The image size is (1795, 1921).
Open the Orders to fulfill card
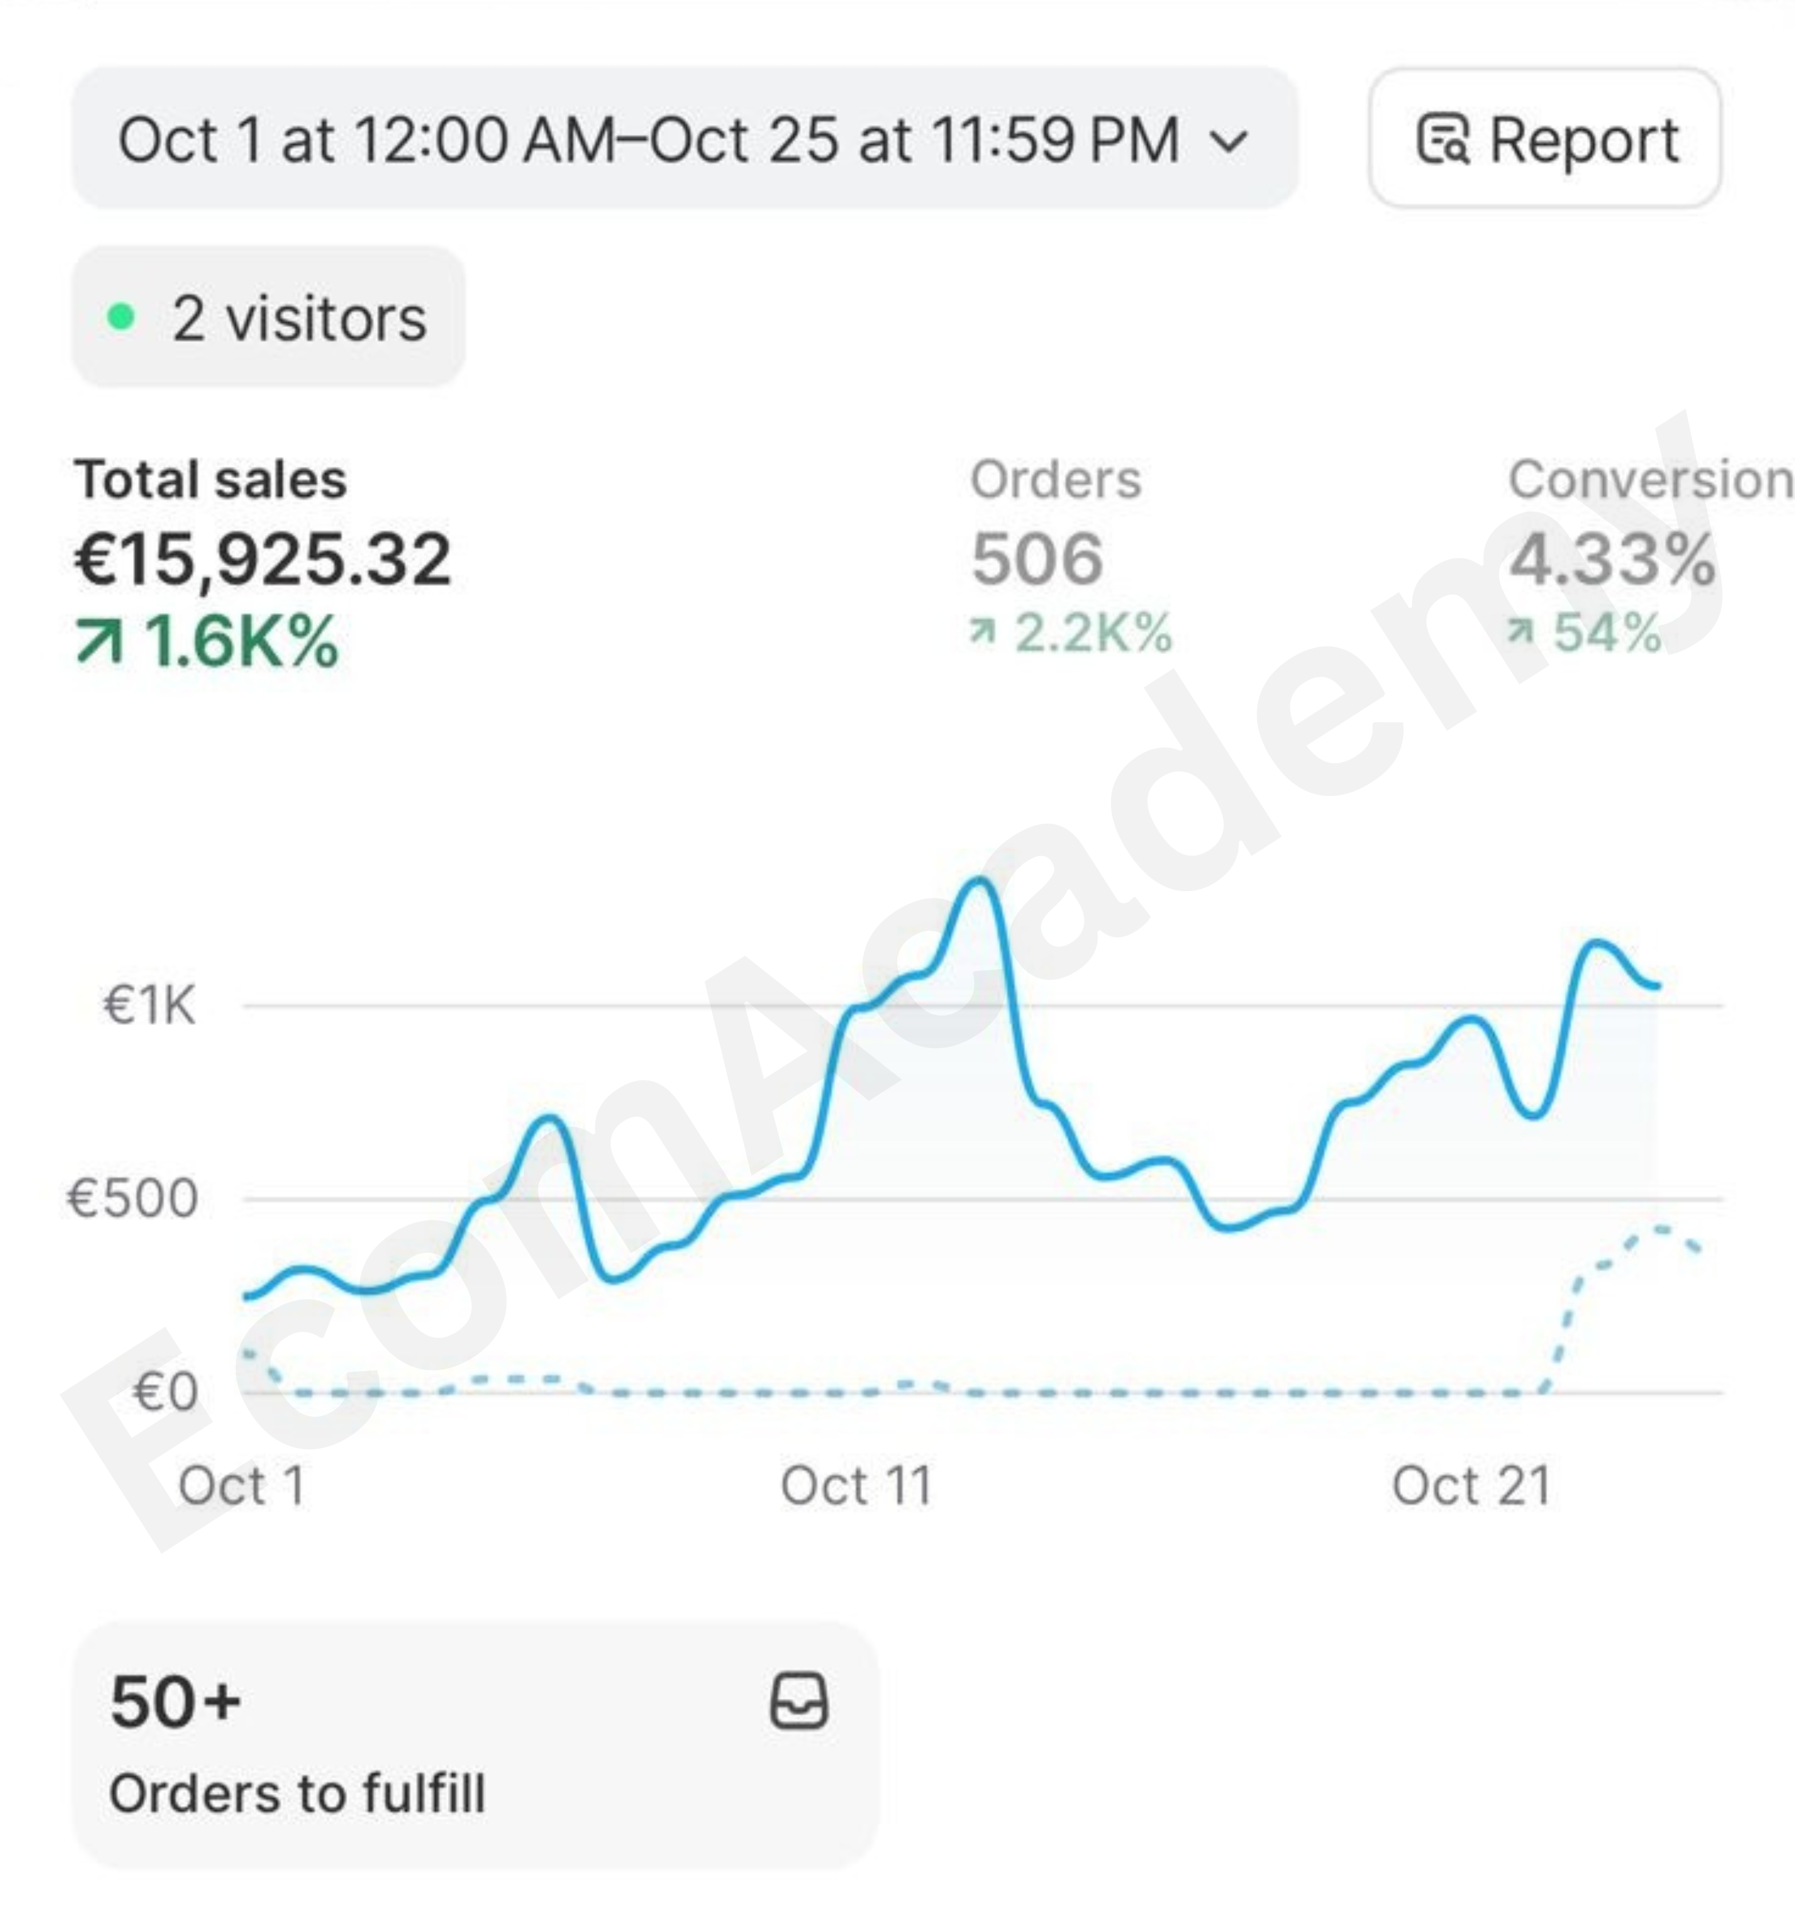[475, 1745]
